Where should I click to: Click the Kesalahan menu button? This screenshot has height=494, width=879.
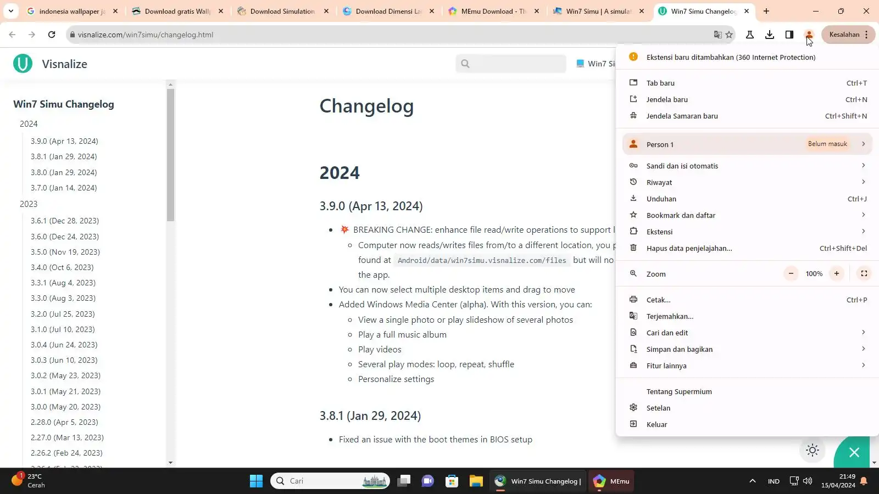coord(848,35)
